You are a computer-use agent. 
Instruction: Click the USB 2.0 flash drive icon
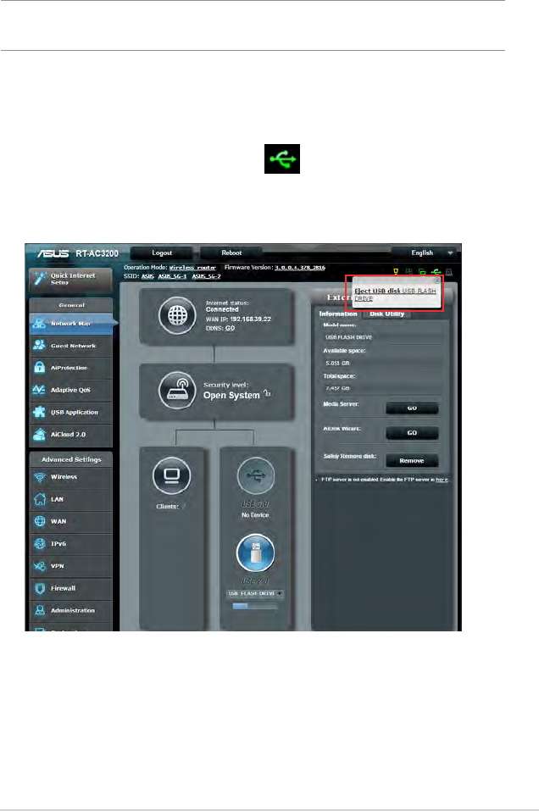click(256, 553)
